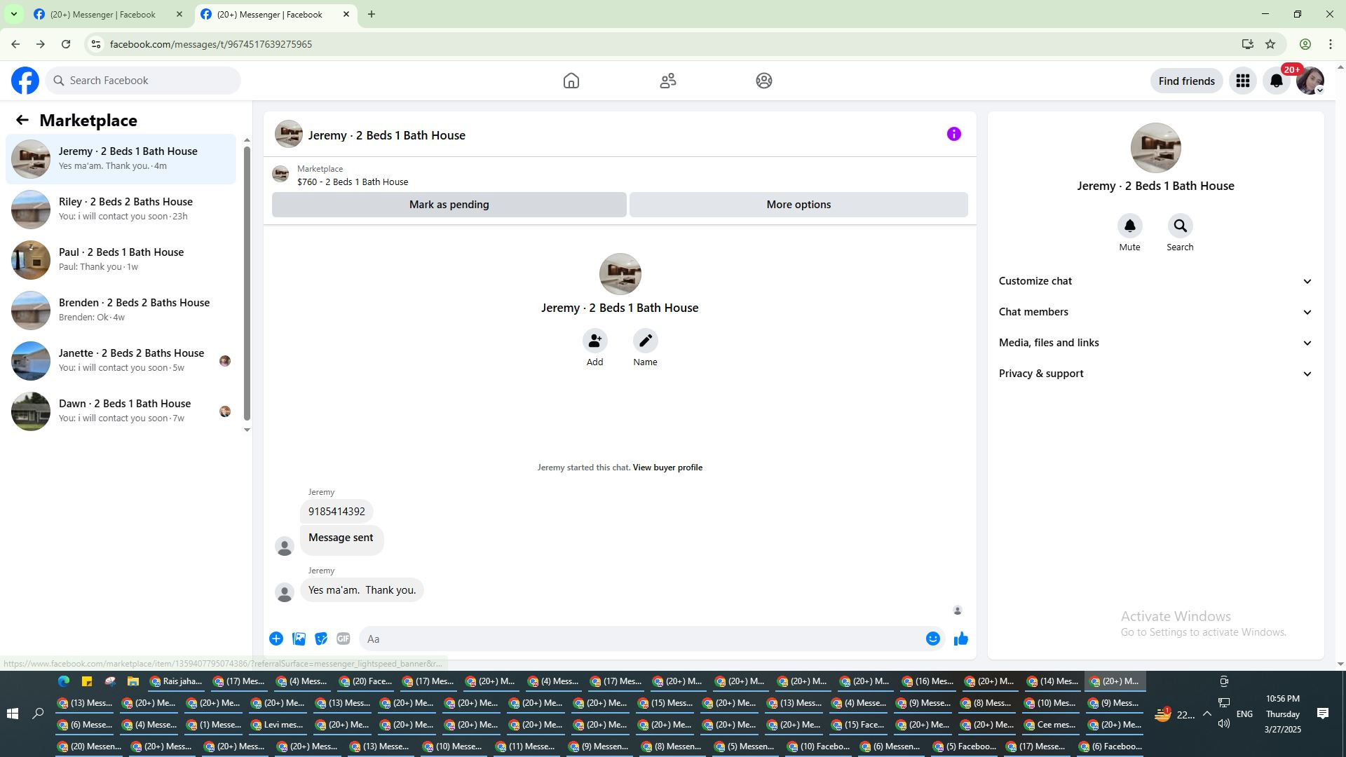Screen dimensions: 1346x757
Task: Go back in browser history
Action: (15, 44)
